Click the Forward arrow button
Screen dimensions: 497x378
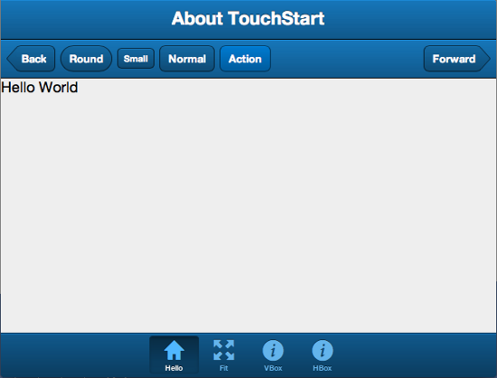click(x=456, y=59)
